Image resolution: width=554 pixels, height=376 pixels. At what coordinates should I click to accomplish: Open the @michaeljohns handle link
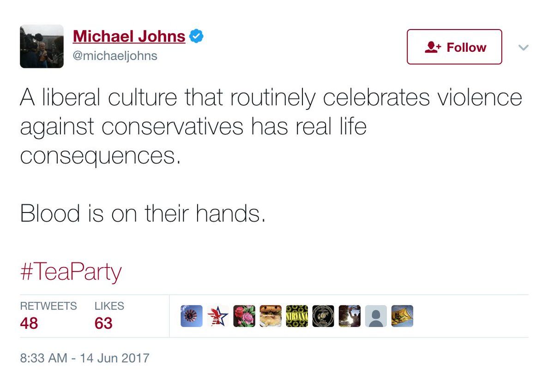point(115,56)
